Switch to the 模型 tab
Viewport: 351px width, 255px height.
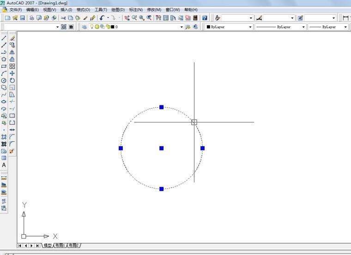click(48, 245)
